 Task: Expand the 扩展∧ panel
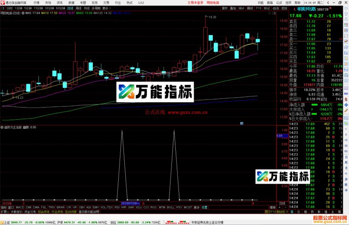point(4,212)
